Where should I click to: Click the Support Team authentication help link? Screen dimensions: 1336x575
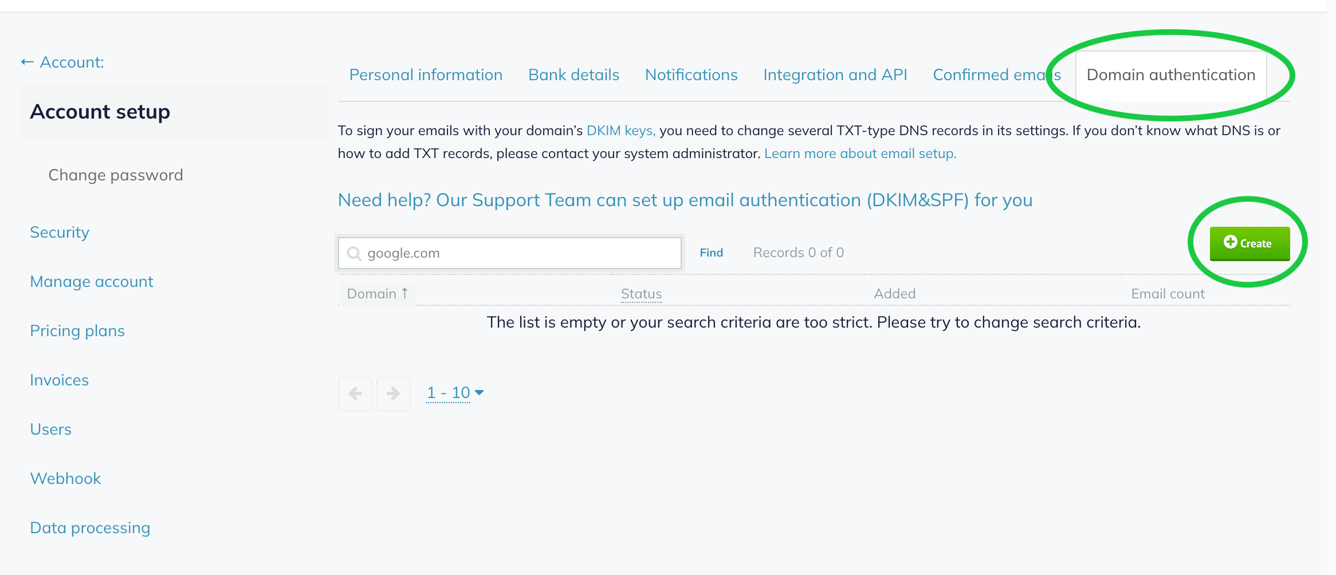pos(685,200)
